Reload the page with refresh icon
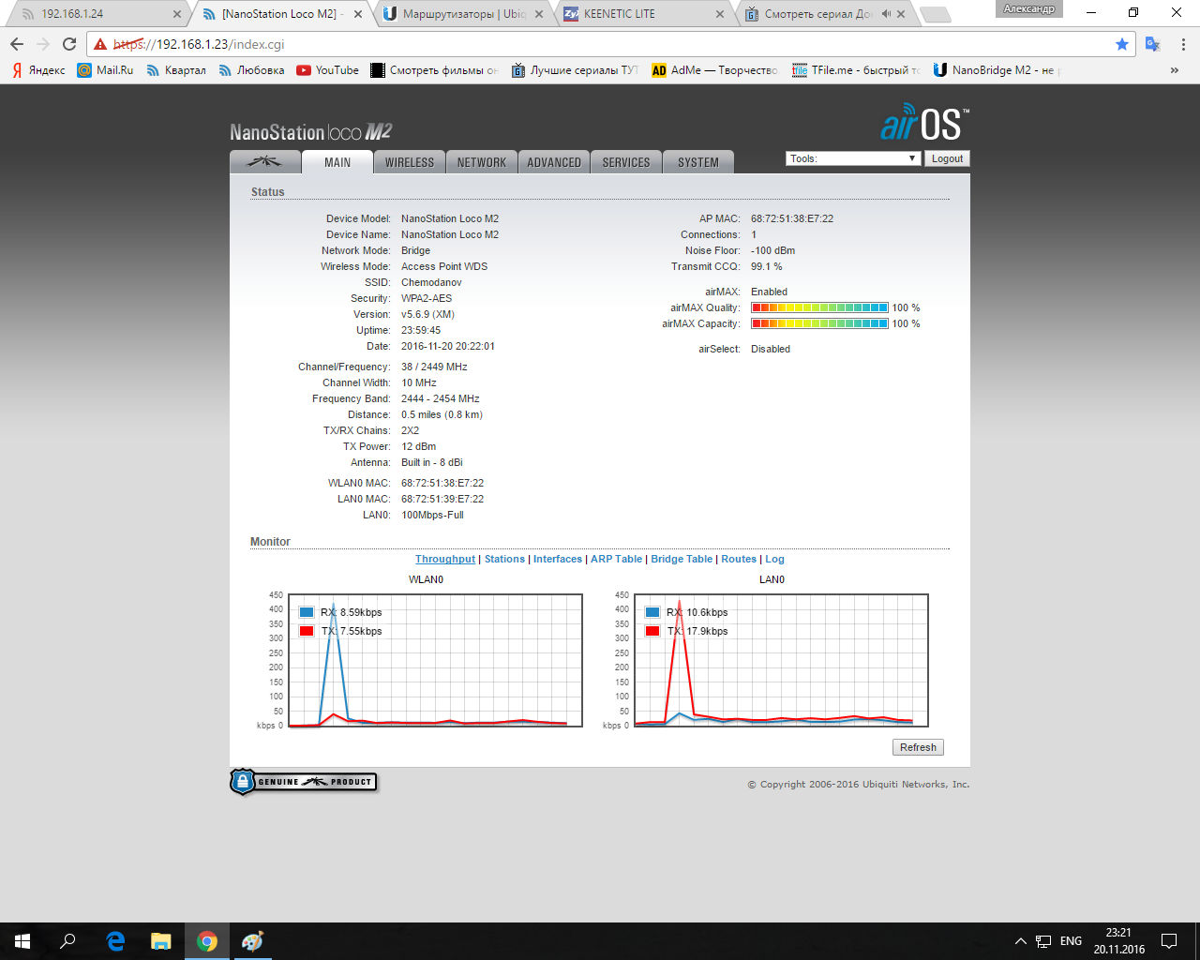The width and height of the screenshot is (1200, 960). coord(69,44)
